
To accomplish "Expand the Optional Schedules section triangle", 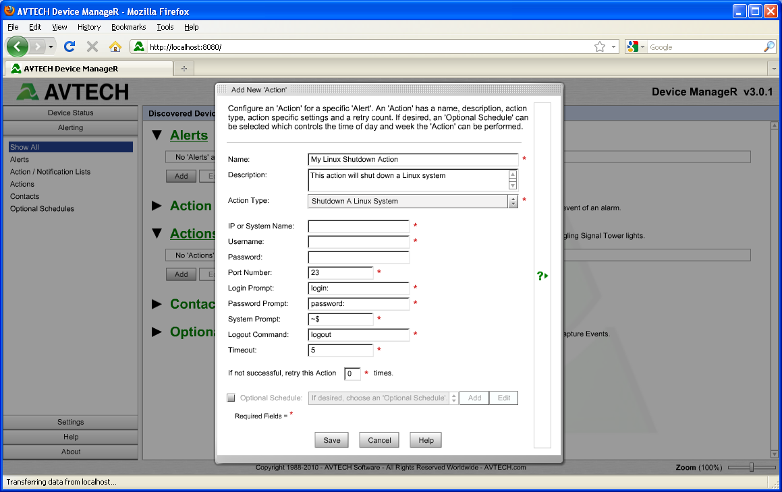I will pos(157,332).
